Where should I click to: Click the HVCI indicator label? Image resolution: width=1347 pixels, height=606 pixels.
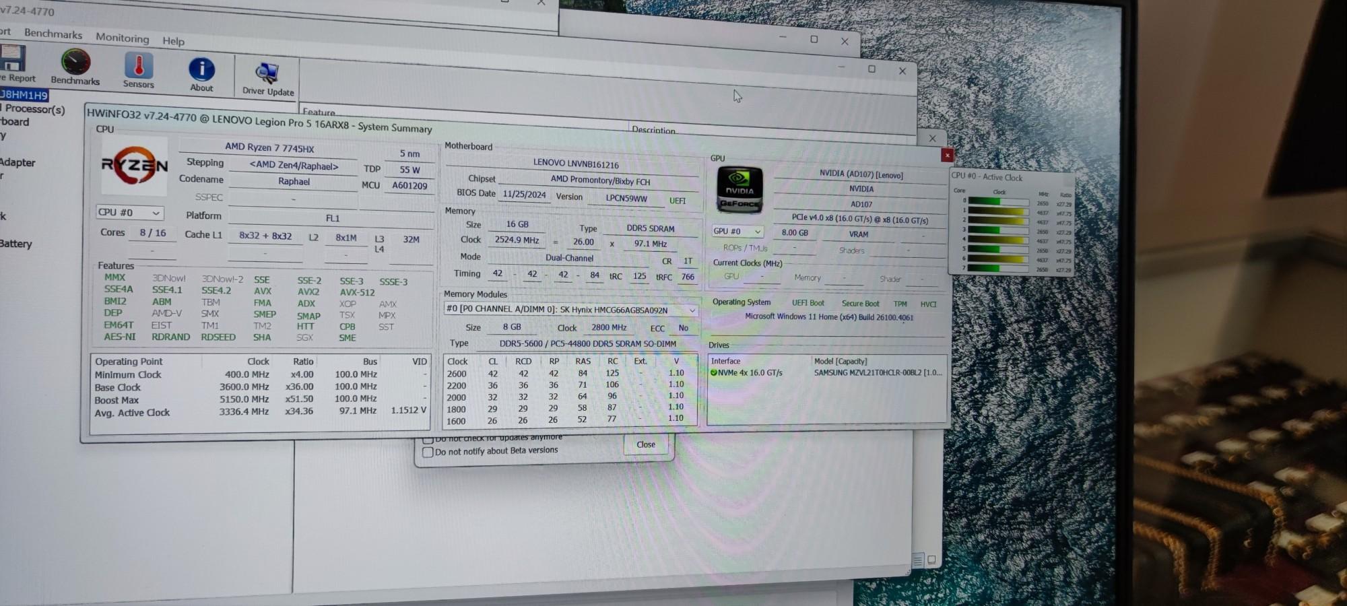coord(929,304)
